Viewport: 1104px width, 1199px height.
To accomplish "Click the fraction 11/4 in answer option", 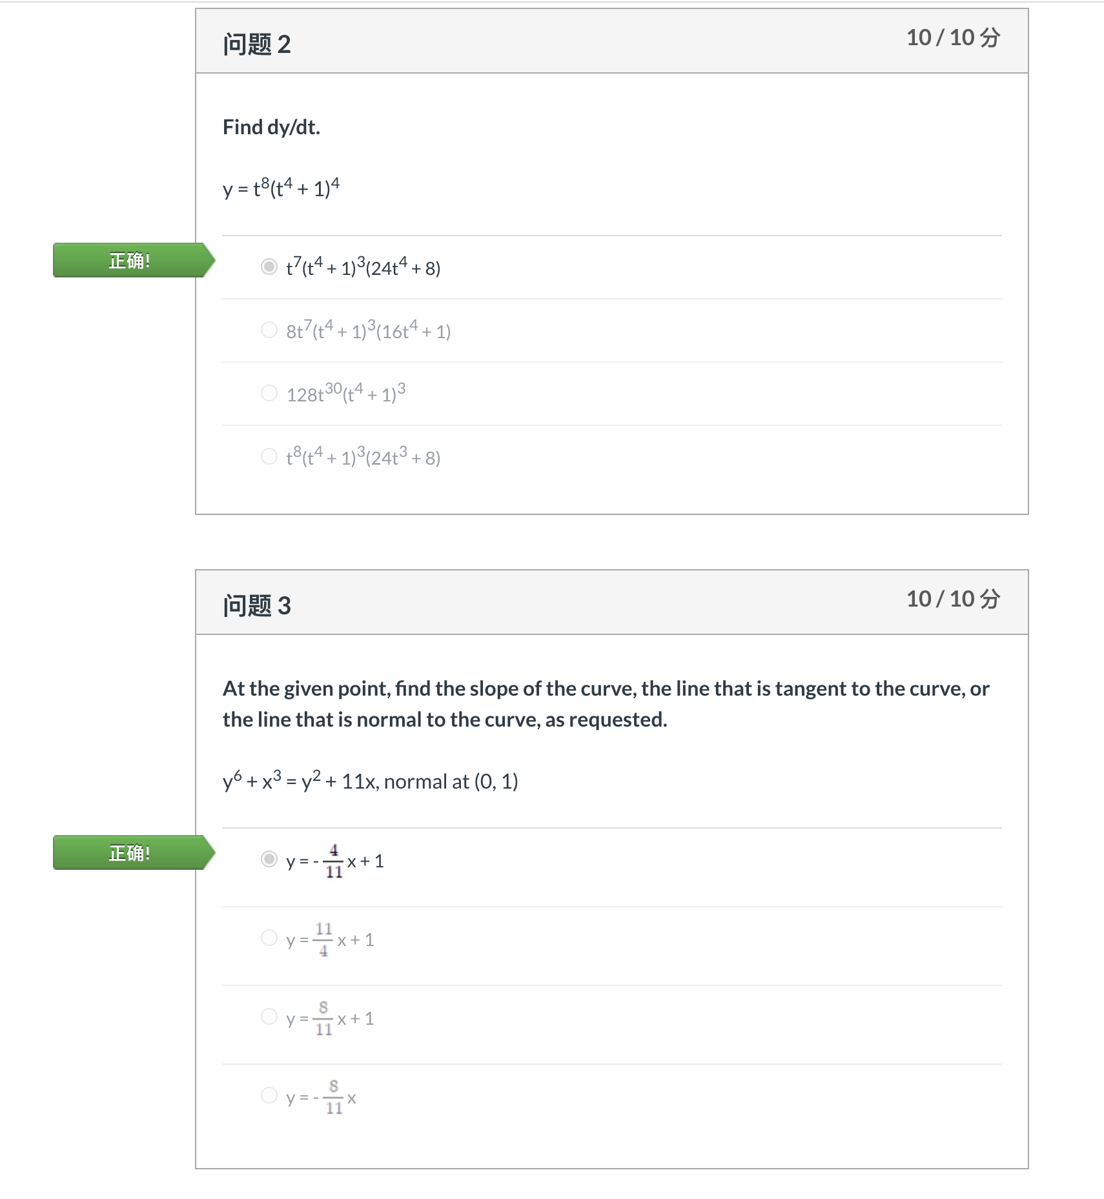I will (323, 939).
